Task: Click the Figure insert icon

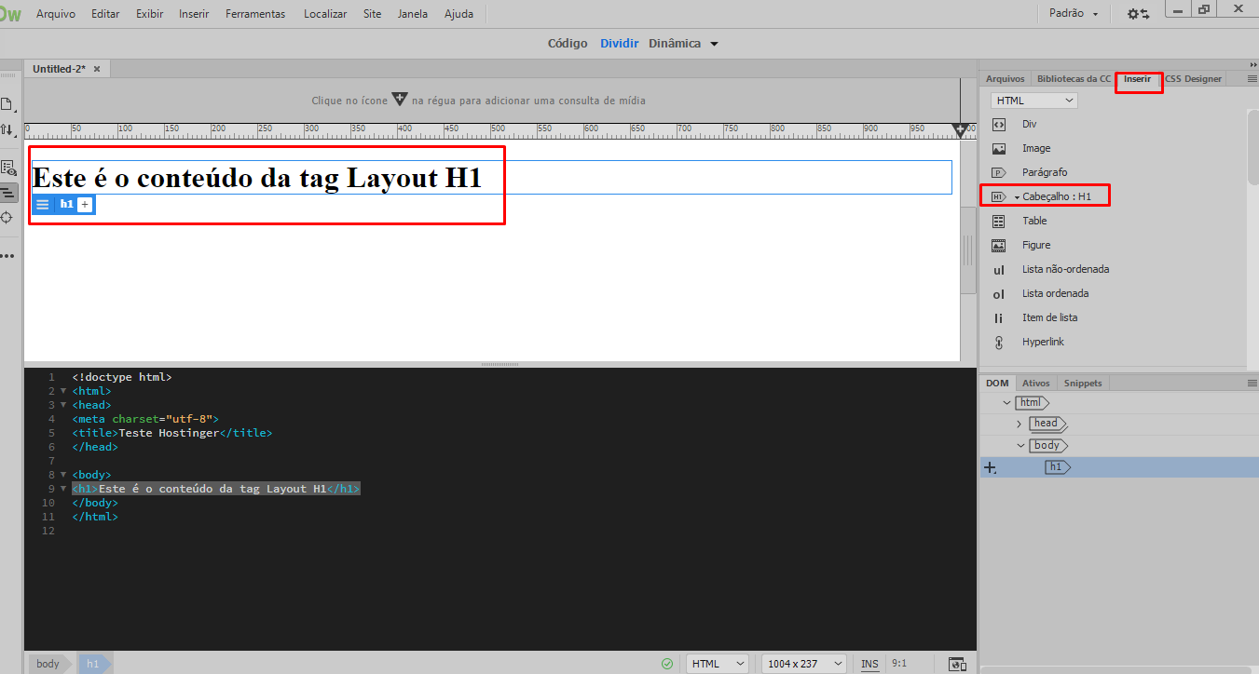Action: tap(999, 245)
